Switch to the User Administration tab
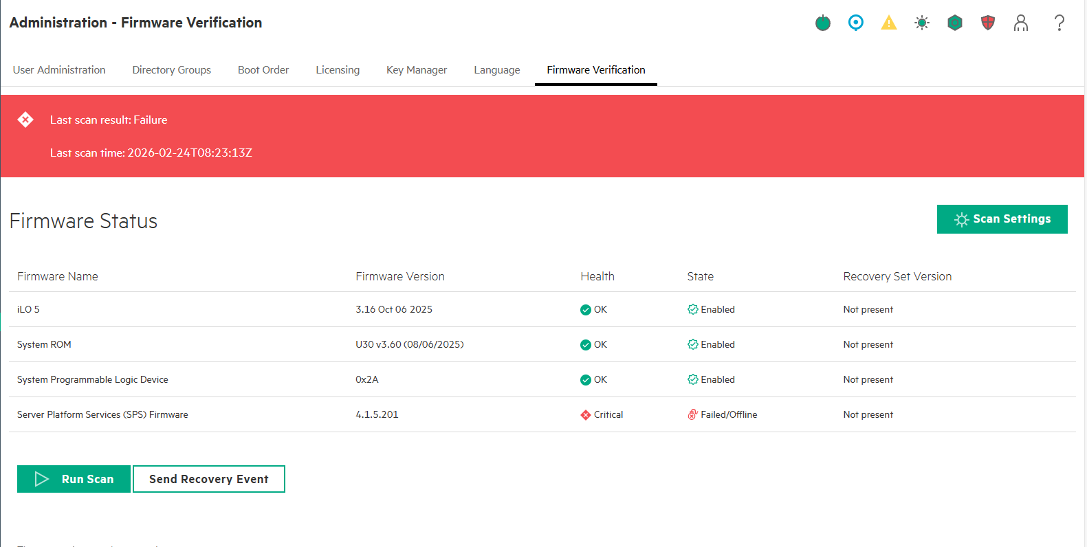This screenshot has height=547, width=1087. (x=59, y=70)
